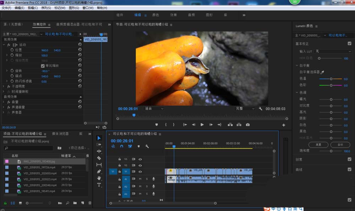This screenshot has height=211, width=355.
Task: Mute audio track A1
Action: 140,179
